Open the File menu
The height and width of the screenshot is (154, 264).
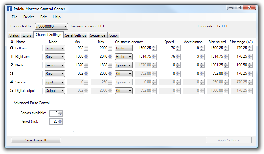click(x=15, y=17)
